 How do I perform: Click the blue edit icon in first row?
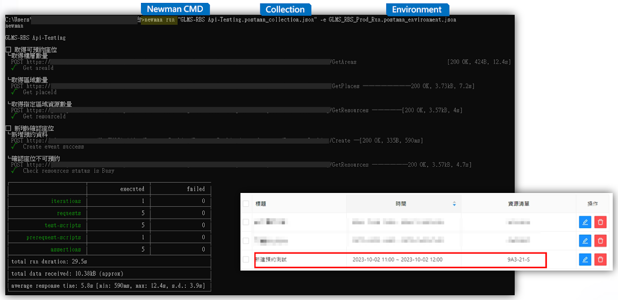585,222
